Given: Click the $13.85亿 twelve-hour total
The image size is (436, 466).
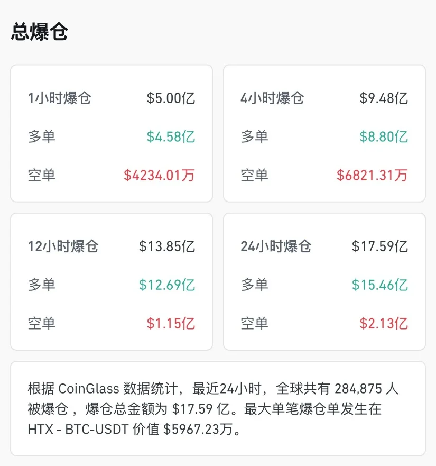Looking at the screenshot, I should pyautogui.click(x=167, y=246).
